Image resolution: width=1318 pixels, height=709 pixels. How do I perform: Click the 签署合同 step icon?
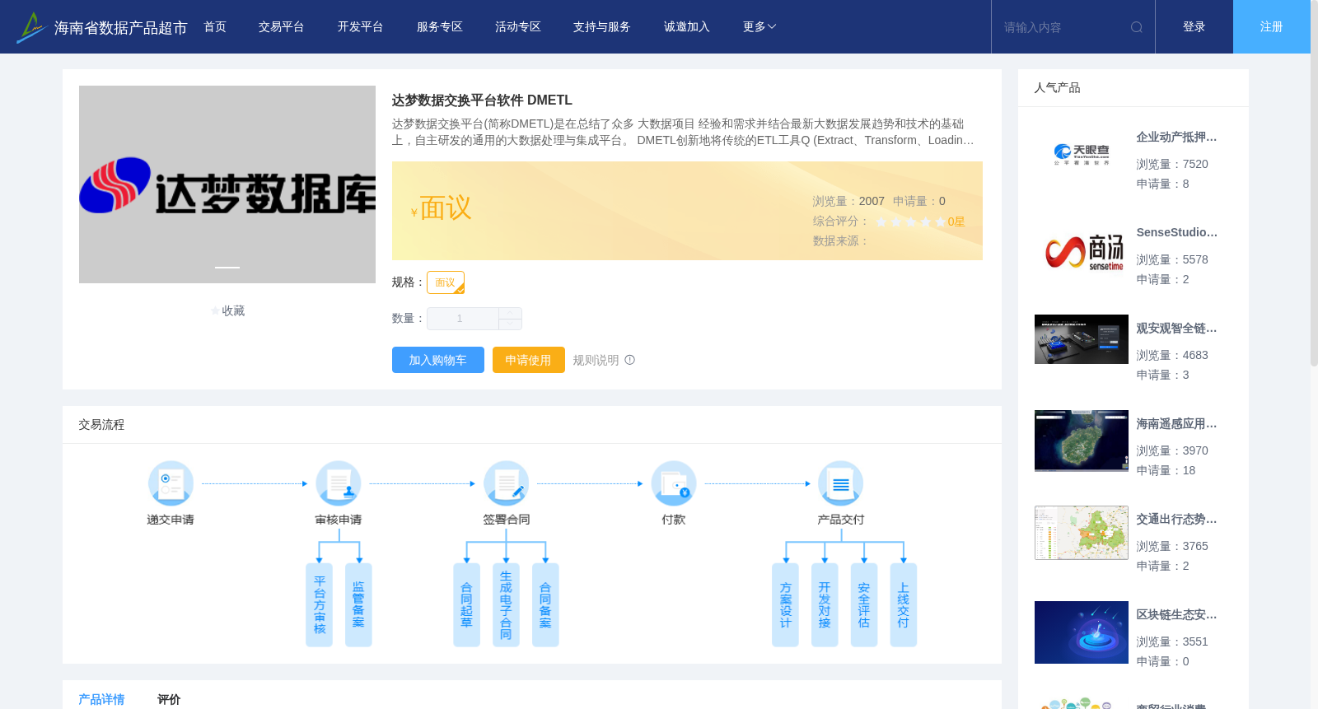(506, 483)
